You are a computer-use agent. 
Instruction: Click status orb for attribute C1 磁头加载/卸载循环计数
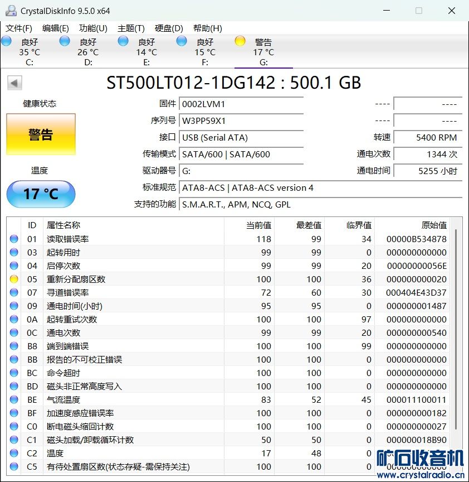click(x=14, y=440)
